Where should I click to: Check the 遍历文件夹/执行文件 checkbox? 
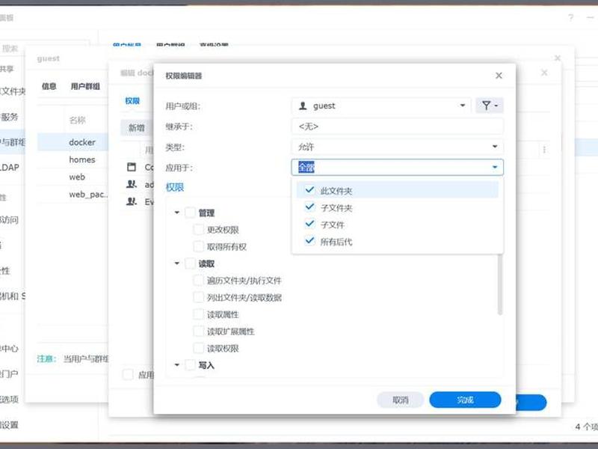point(198,281)
